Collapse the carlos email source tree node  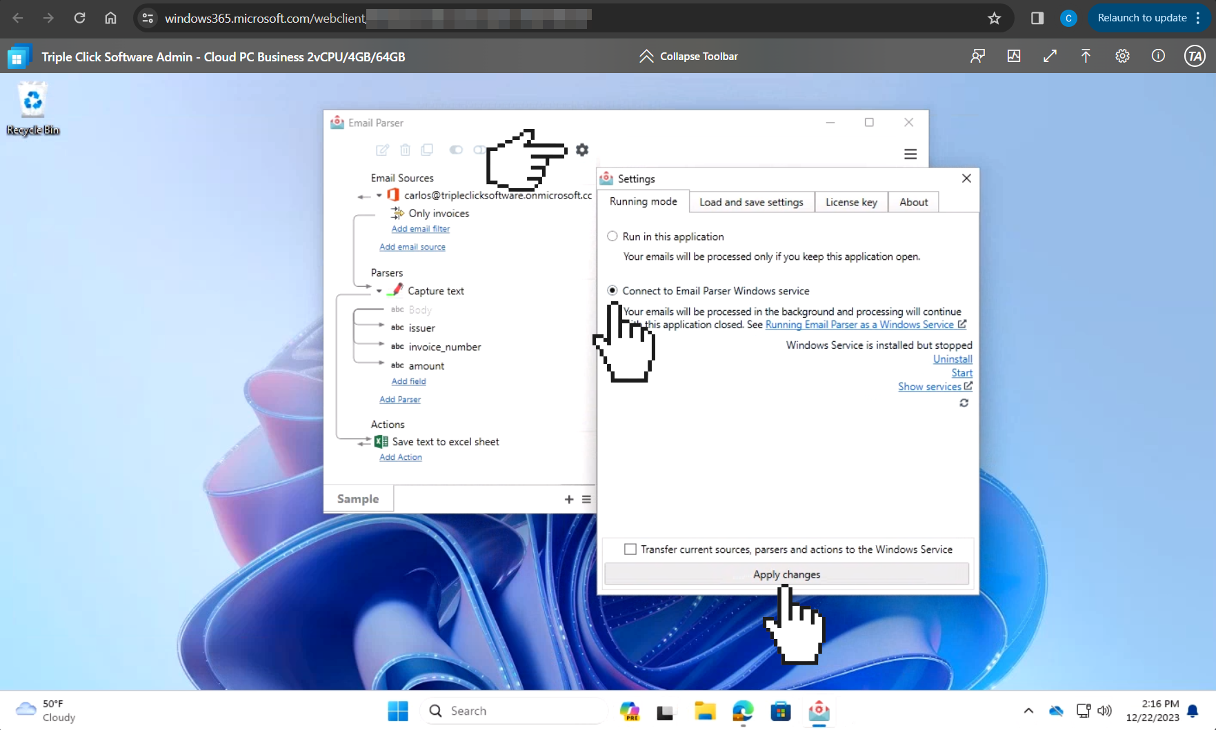[379, 196]
